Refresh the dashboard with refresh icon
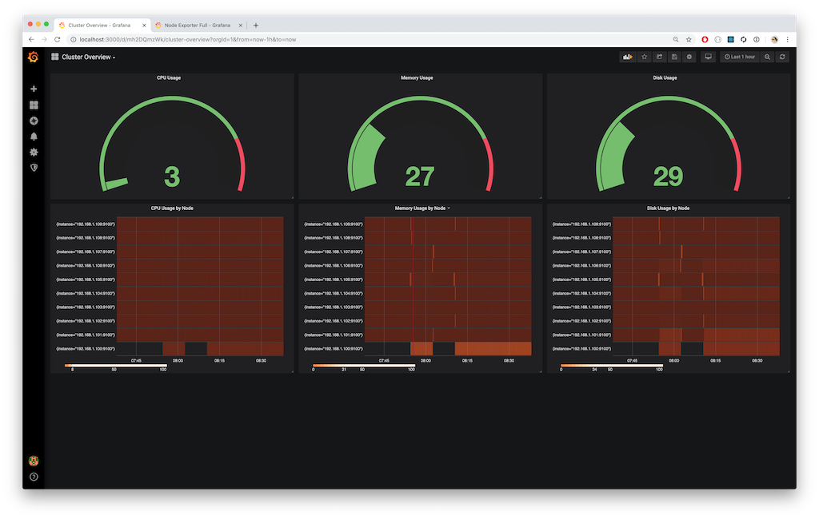 [x=782, y=57]
